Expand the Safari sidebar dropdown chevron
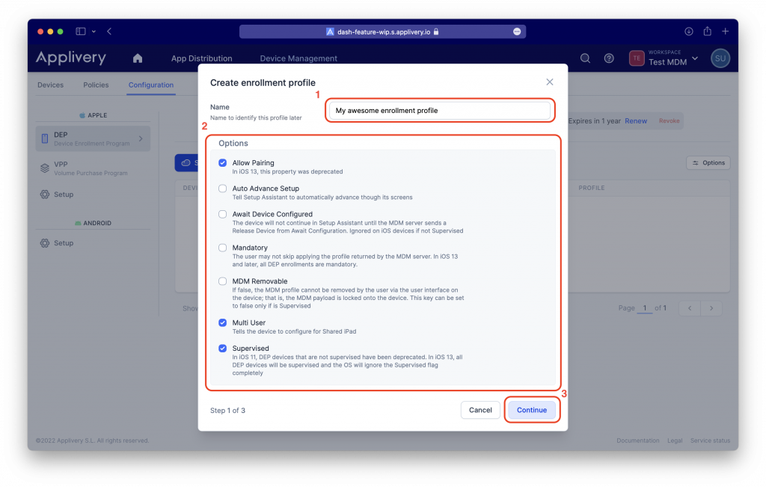This screenshot has width=766, height=487. (94, 31)
